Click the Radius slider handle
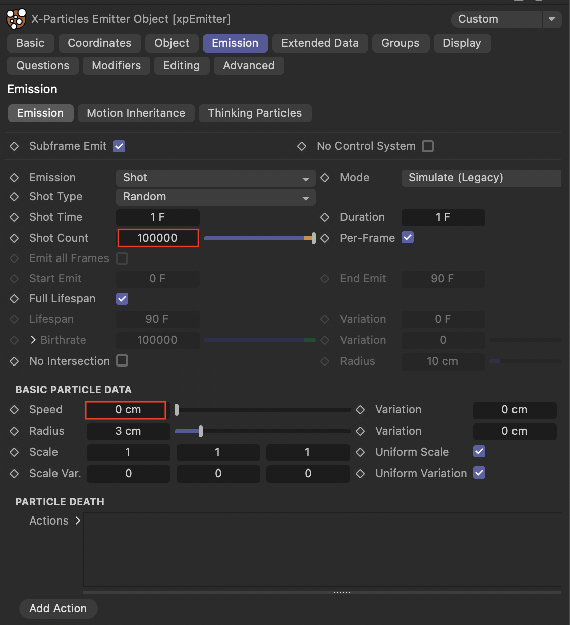 pos(201,431)
